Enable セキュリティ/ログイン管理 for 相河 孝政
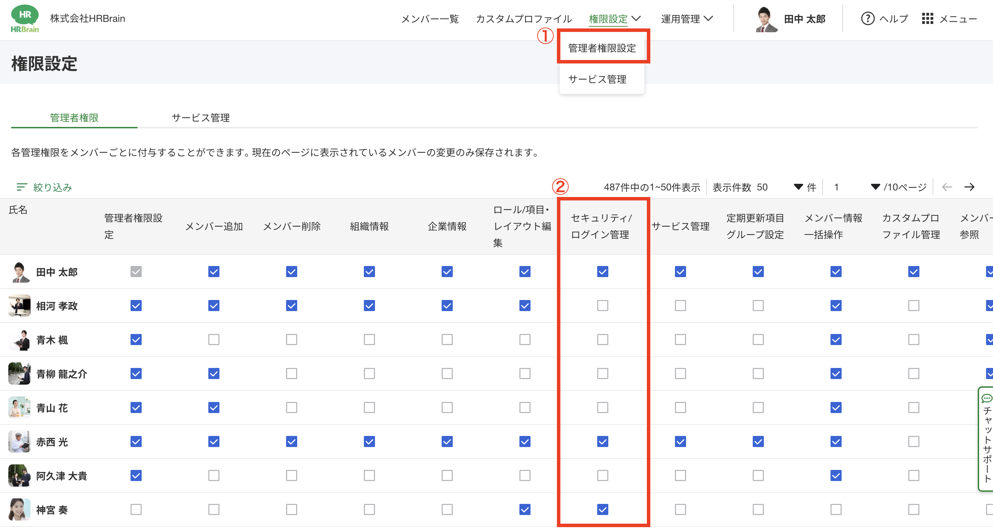This screenshot has width=993, height=532. pyautogui.click(x=602, y=306)
